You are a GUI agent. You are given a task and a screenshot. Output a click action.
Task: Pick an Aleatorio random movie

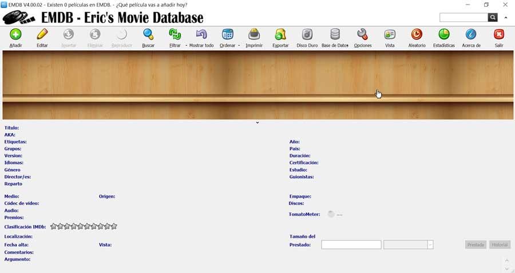[417, 34]
